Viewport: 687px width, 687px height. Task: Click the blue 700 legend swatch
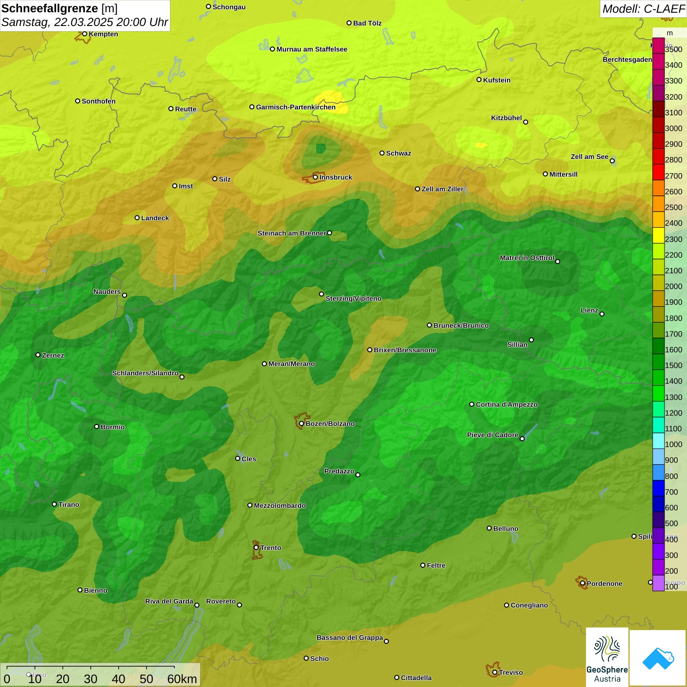pyautogui.click(x=659, y=488)
